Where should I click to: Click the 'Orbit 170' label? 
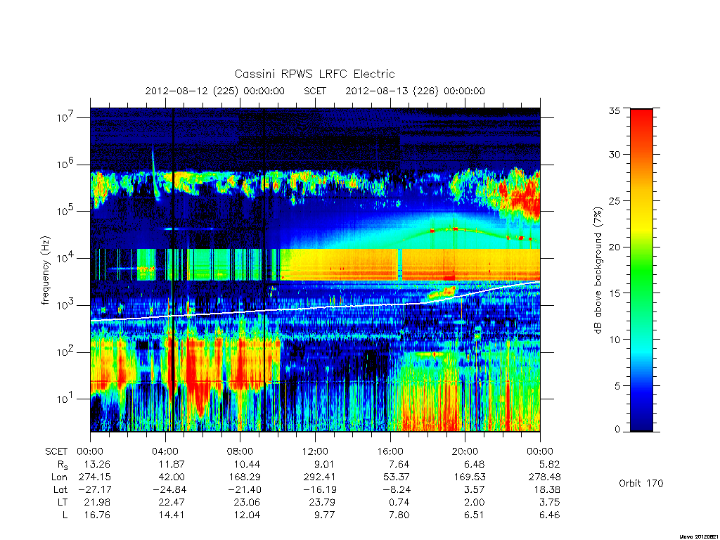(x=641, y=483)
